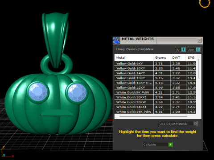Click the XYZ axis indicator

[8, 152]
